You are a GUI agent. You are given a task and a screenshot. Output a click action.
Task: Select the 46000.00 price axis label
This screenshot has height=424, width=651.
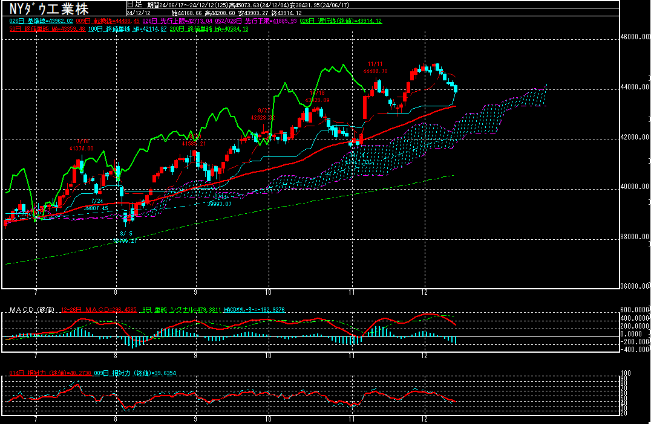click(635, 37)
